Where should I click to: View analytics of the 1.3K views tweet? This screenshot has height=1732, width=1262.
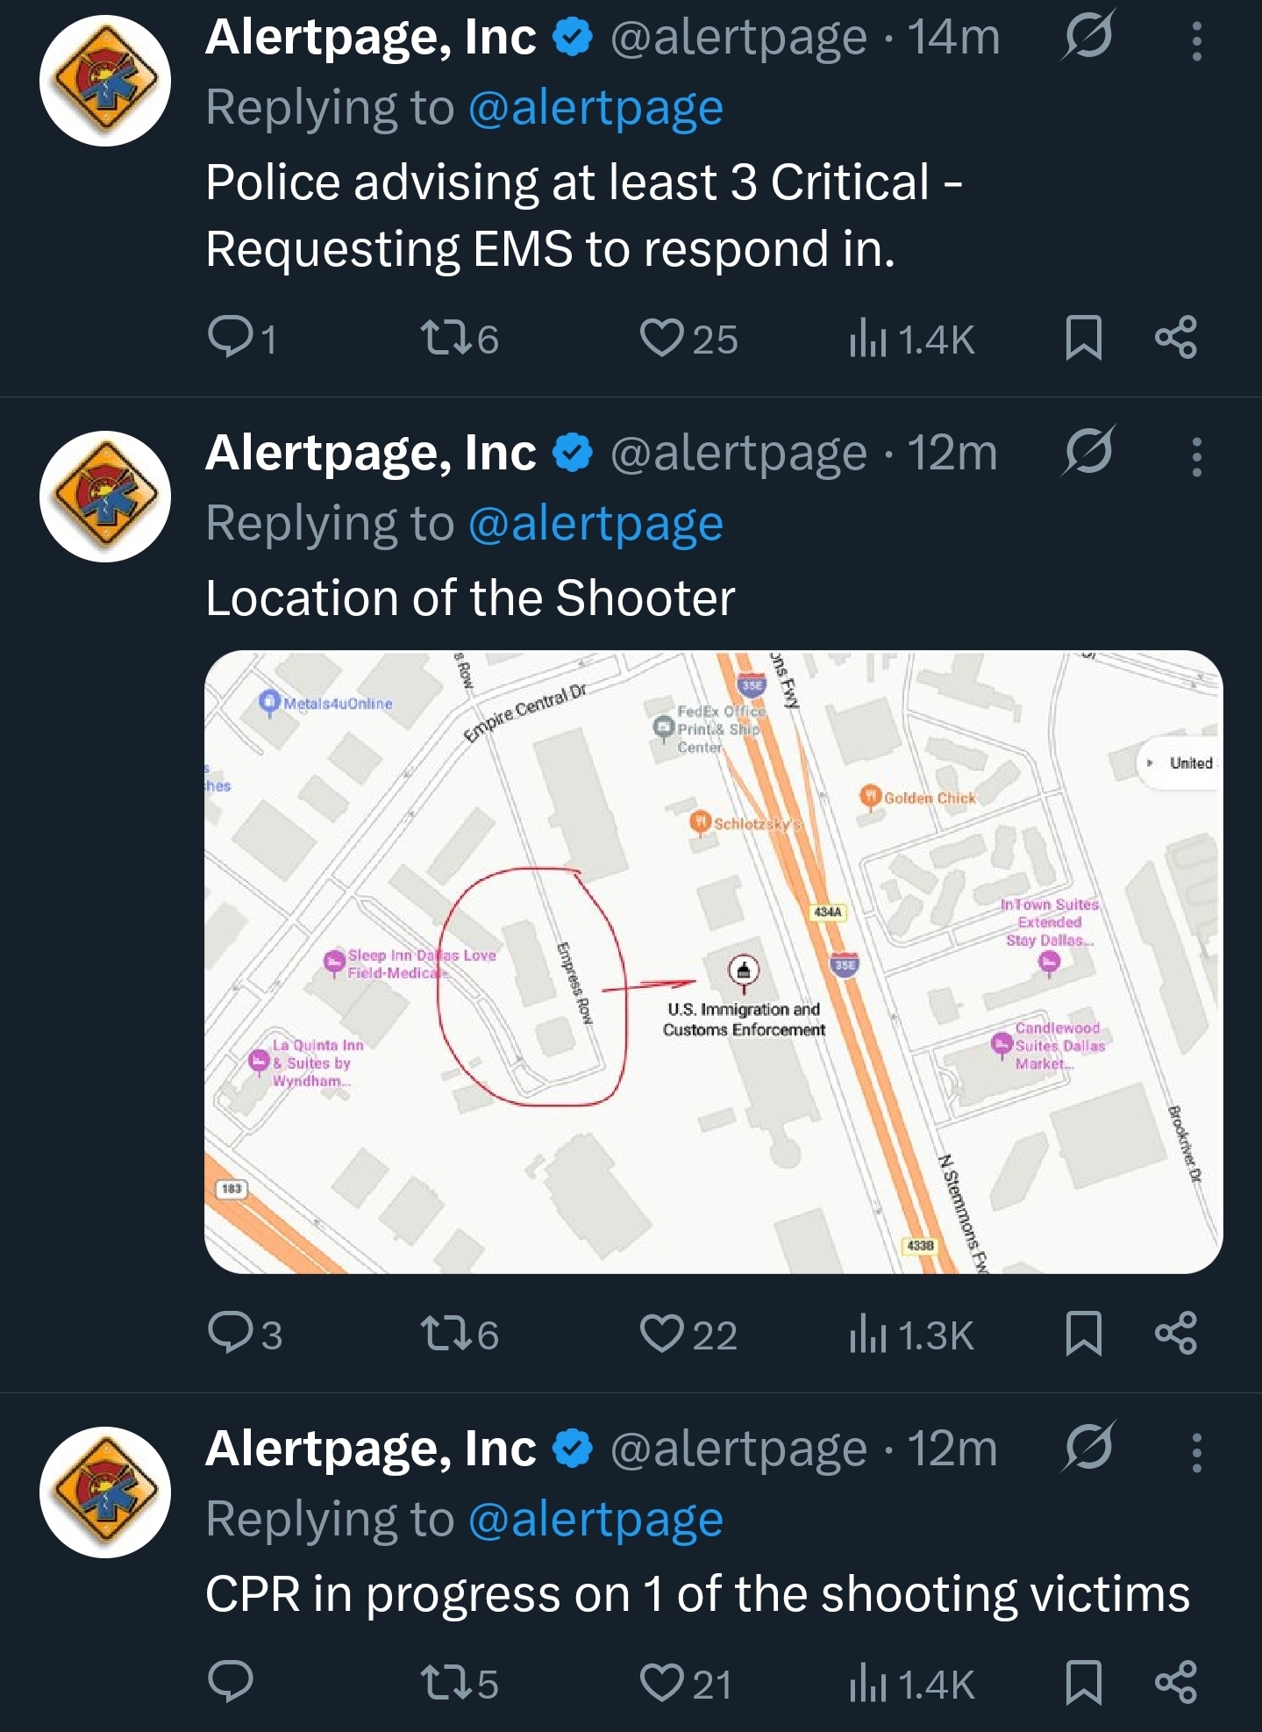pyautogui.click(x=911, y=1334)
